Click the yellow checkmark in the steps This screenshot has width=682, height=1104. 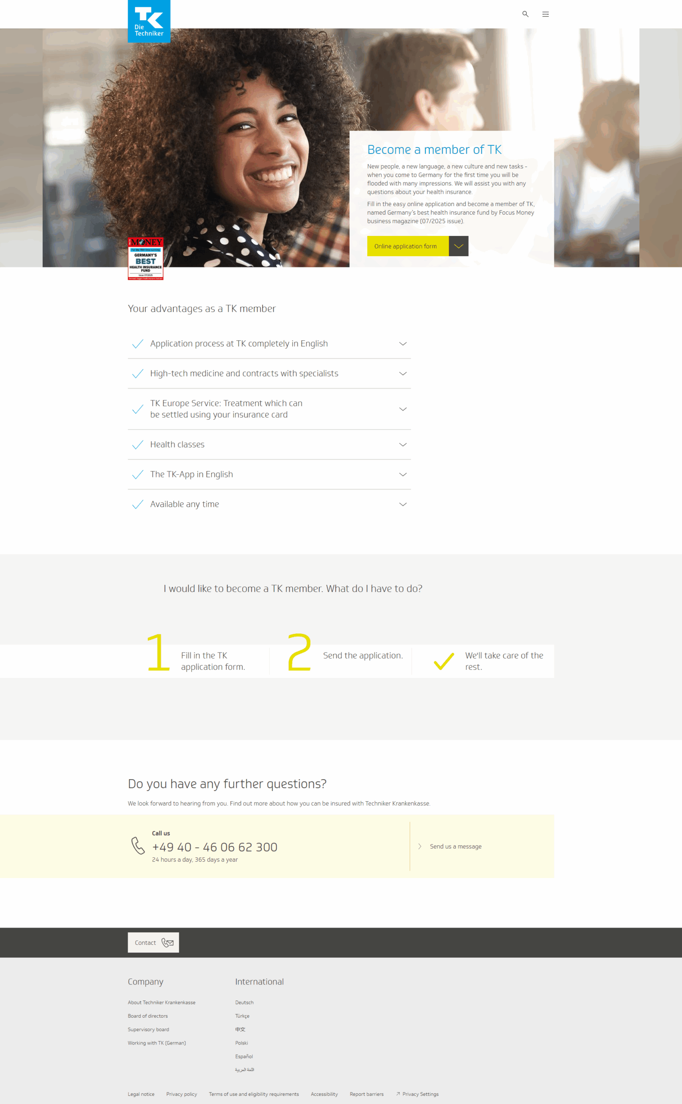[444, 661]
